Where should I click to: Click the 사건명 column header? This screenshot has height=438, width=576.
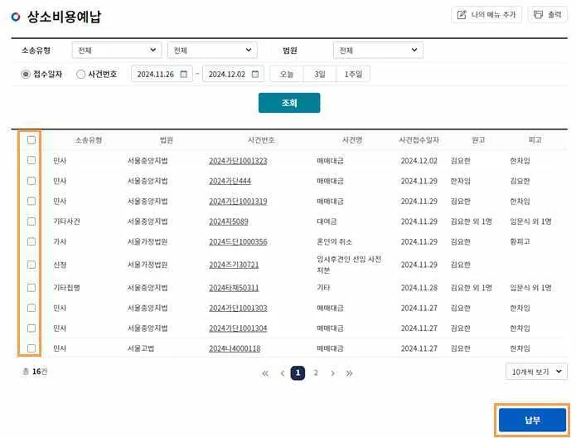pos(352,140)
